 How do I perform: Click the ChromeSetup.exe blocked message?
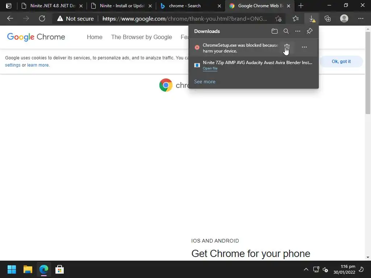(241, 48)
